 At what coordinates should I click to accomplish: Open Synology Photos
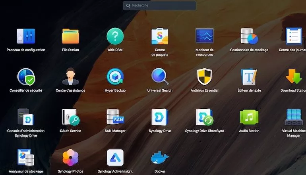[70, 158]
